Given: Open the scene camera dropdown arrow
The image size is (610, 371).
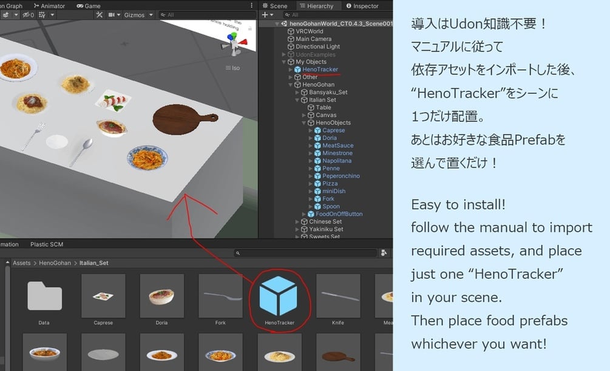Looking at the screenshot, I should (118, 15).
